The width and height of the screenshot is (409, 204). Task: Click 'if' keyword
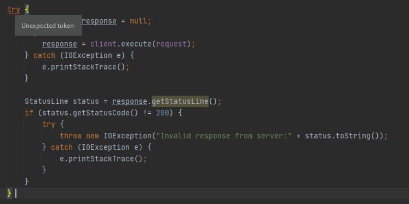(x=29, y=113)
